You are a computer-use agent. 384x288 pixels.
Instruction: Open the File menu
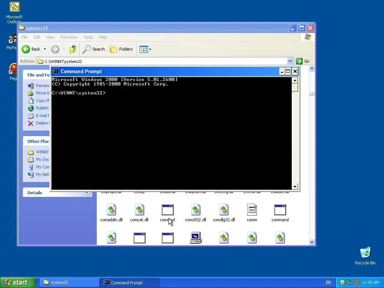click(x=24, y=37)
